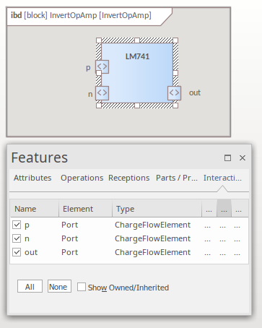This screenshot has height=328, width=262.
Task: Uncheck the n port checkbox
Action: click(x=17, y=238)
